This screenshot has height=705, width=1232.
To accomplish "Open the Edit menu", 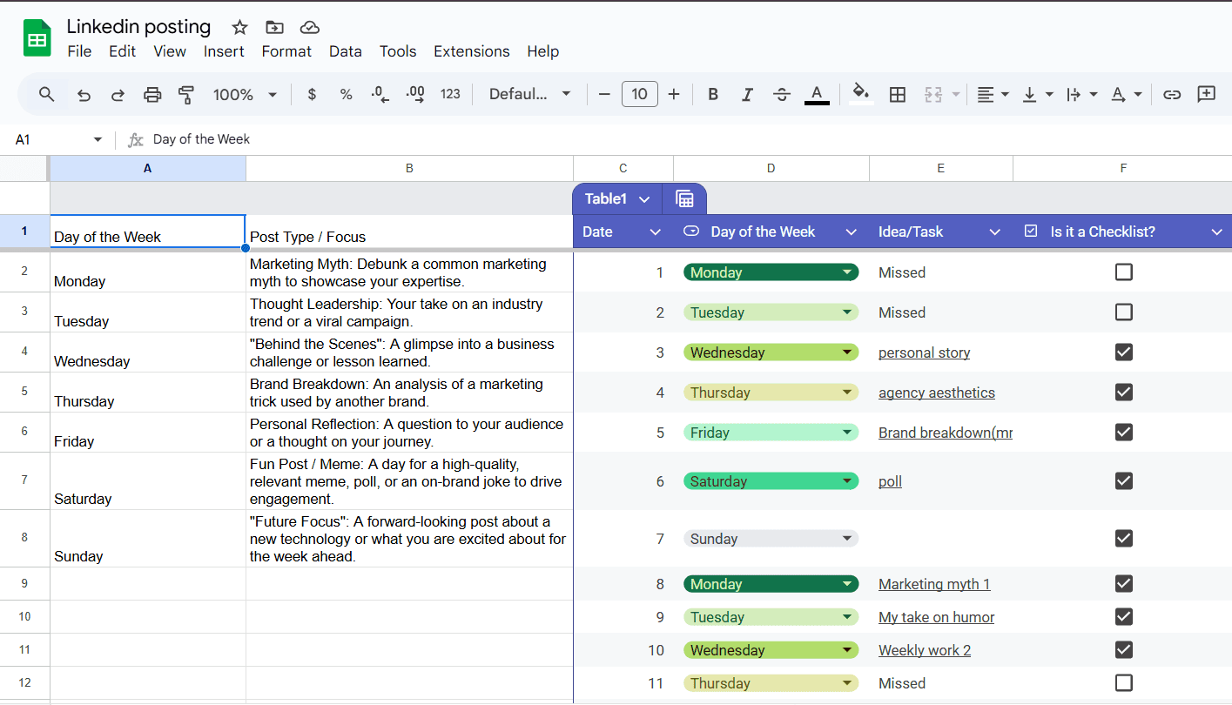I will coord(122,51).
